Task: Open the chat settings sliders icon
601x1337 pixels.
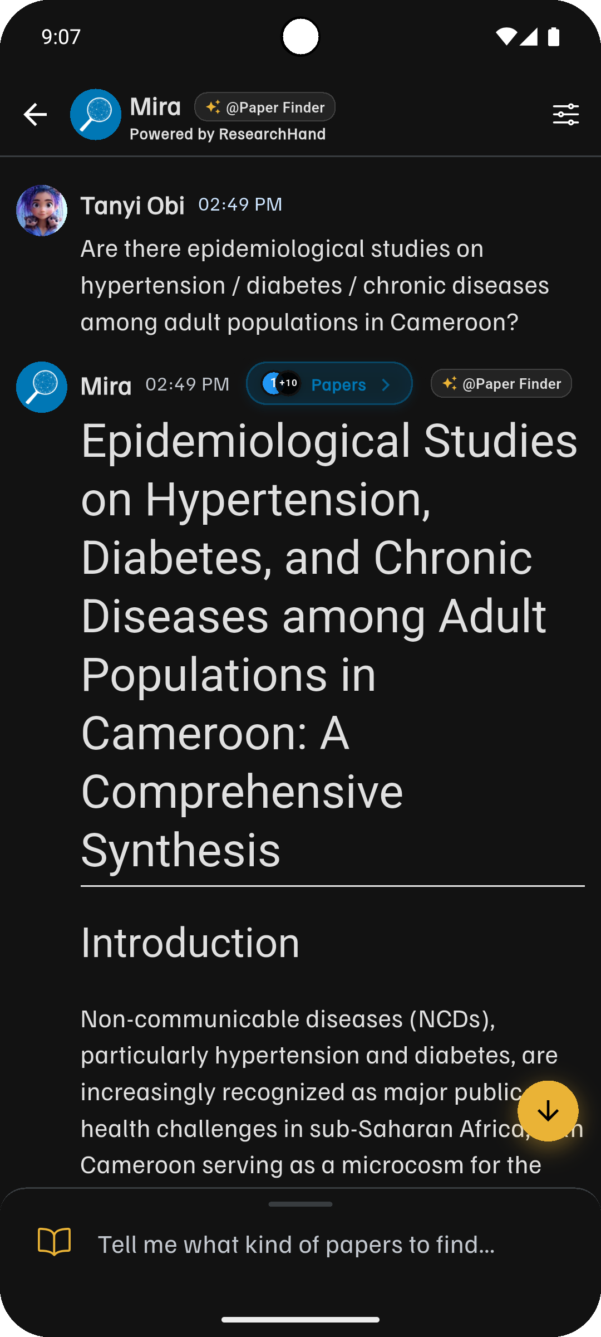Action: [x=565, y=115]
